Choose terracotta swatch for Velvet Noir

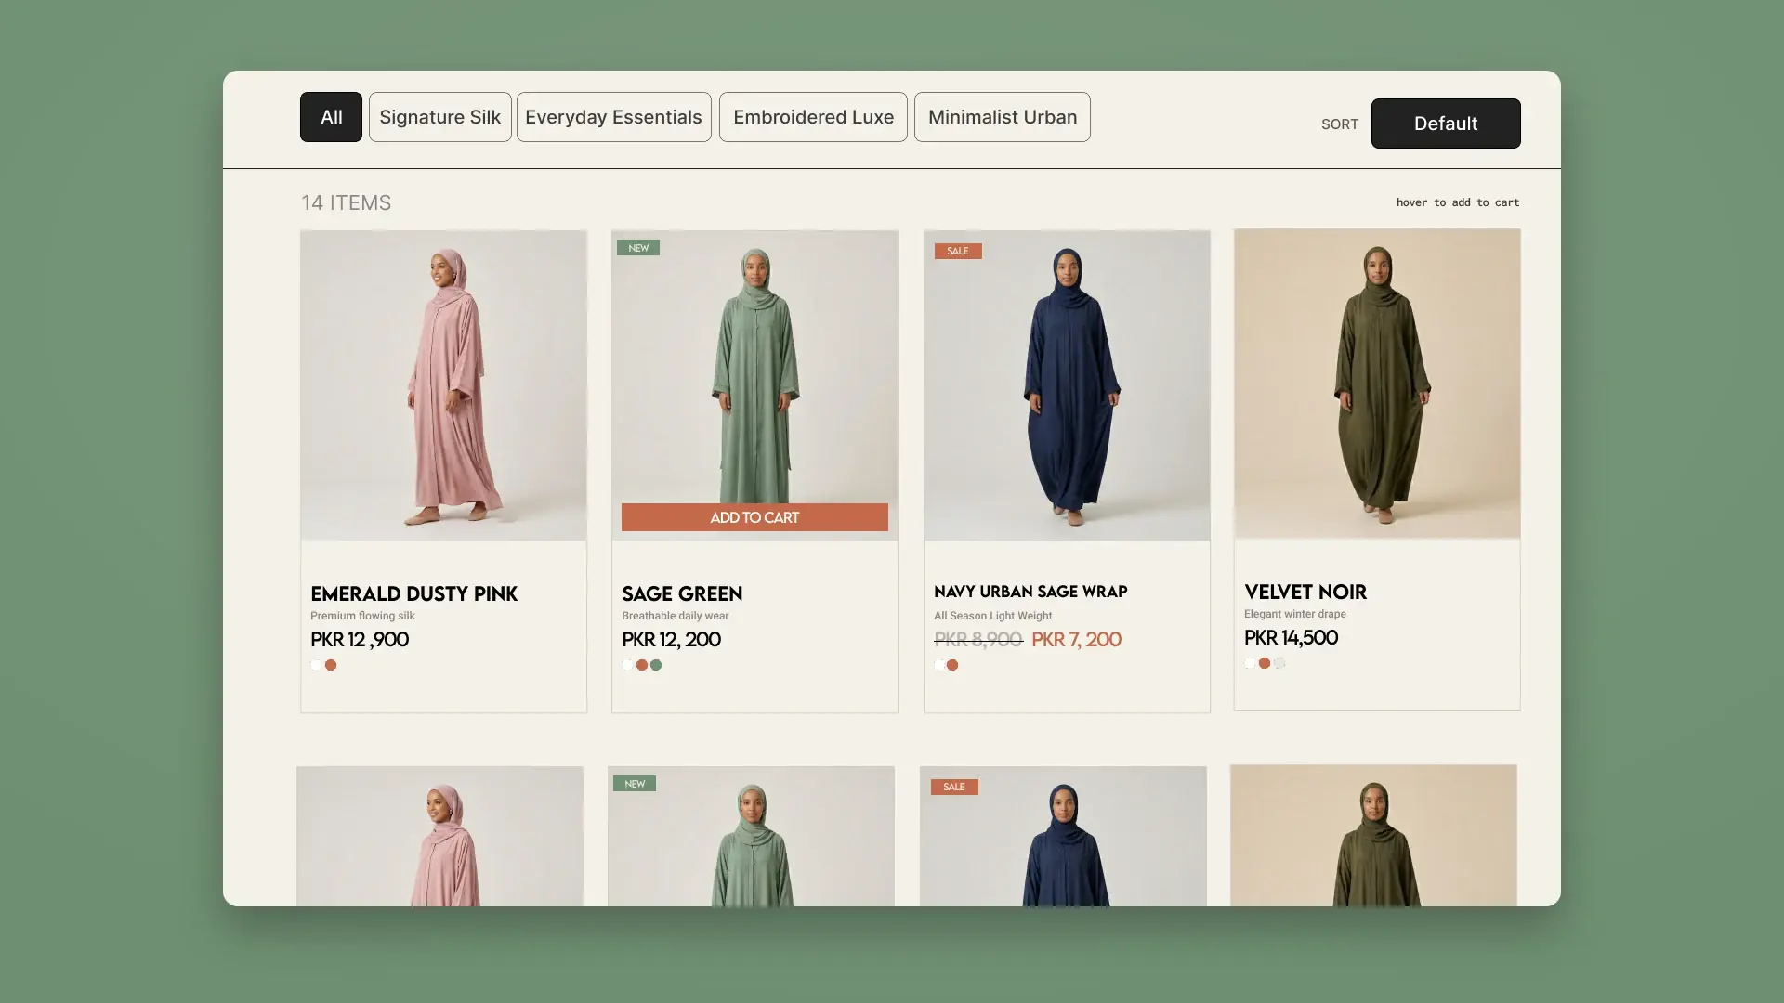coord(1265,663)
